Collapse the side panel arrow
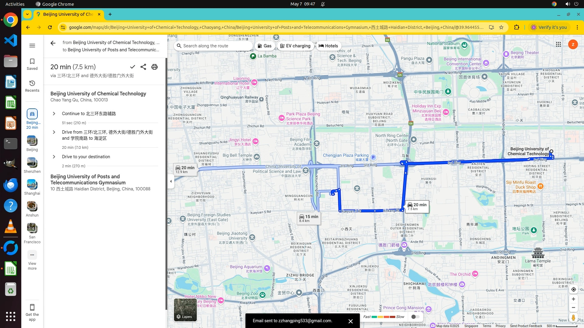The width and height of the screenshot is (584, 328). [171, 181]
